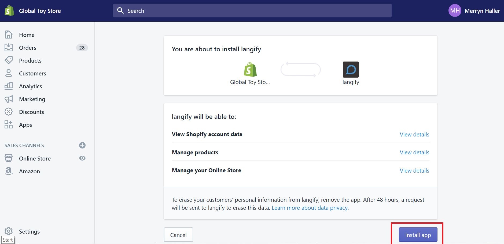
Task: Click the Amazon logo icon
Action: tap(9, 171)
